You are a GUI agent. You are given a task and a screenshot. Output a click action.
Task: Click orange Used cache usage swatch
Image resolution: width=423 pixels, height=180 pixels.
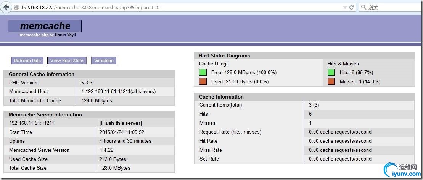coord(203,81)
